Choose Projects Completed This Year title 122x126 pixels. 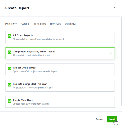tap(30, 84)
